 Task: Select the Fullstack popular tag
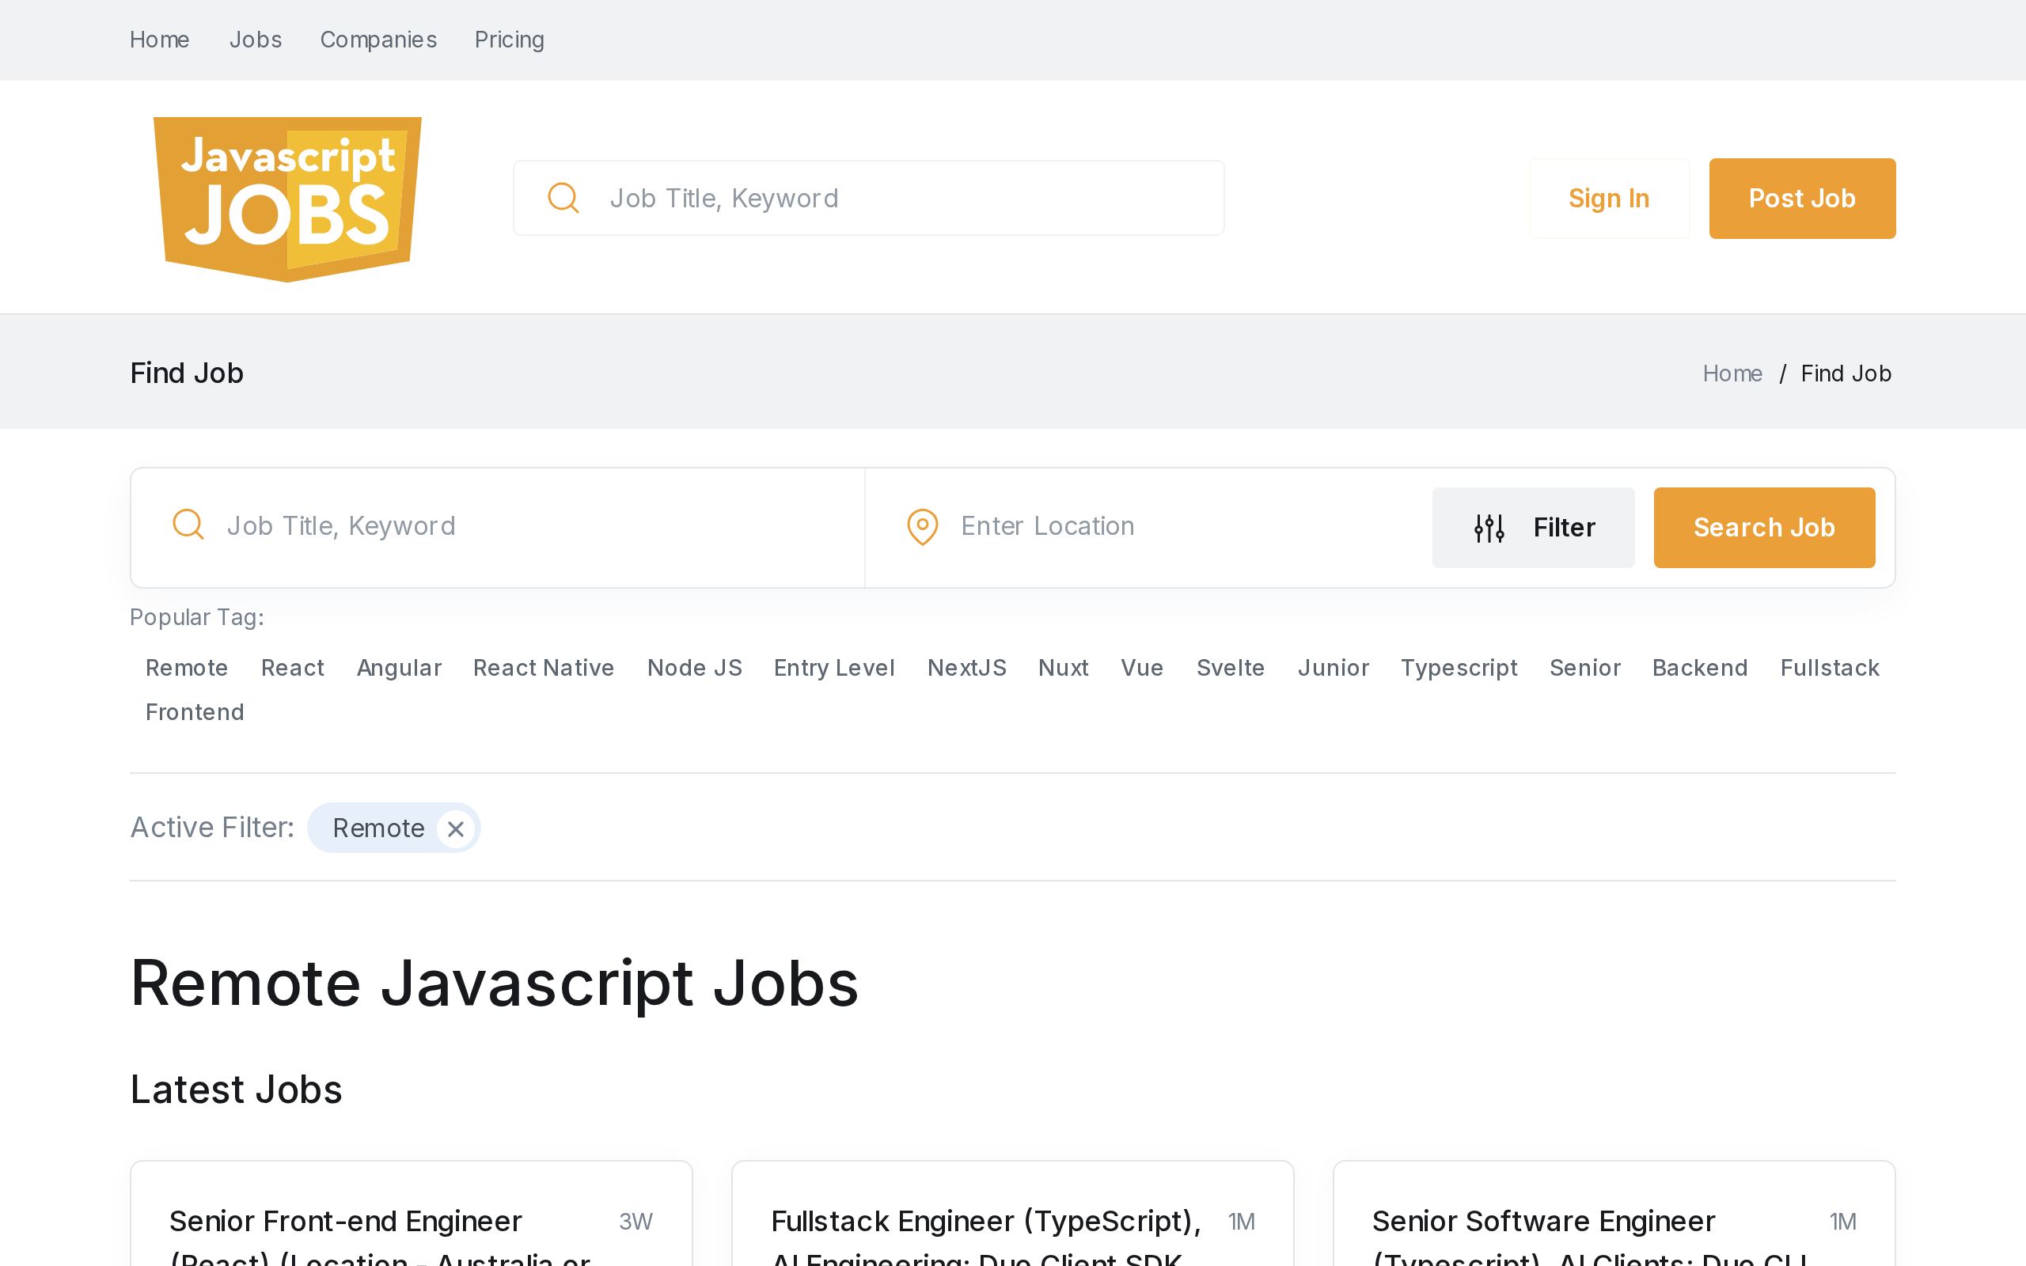1829,667
